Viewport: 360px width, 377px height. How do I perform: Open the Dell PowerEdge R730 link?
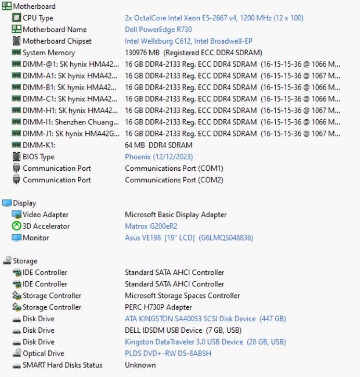pos(158,30)
